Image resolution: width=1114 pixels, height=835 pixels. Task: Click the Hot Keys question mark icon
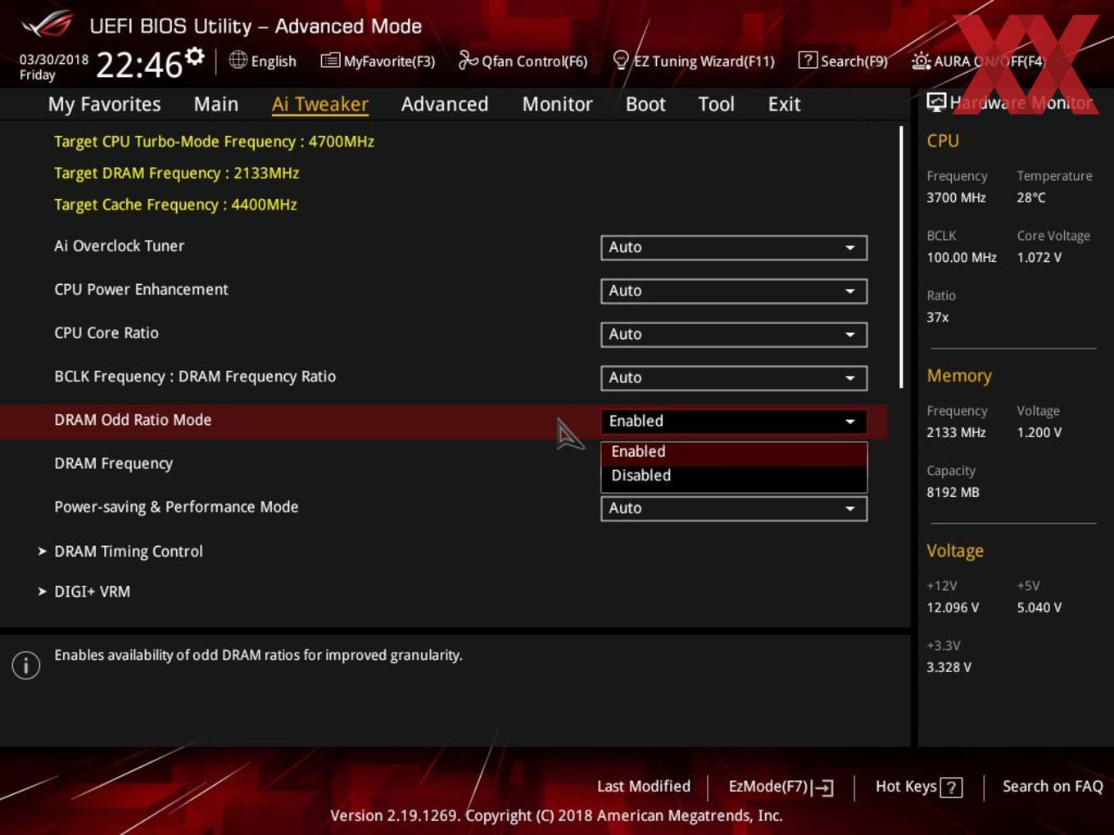[951, 788]
